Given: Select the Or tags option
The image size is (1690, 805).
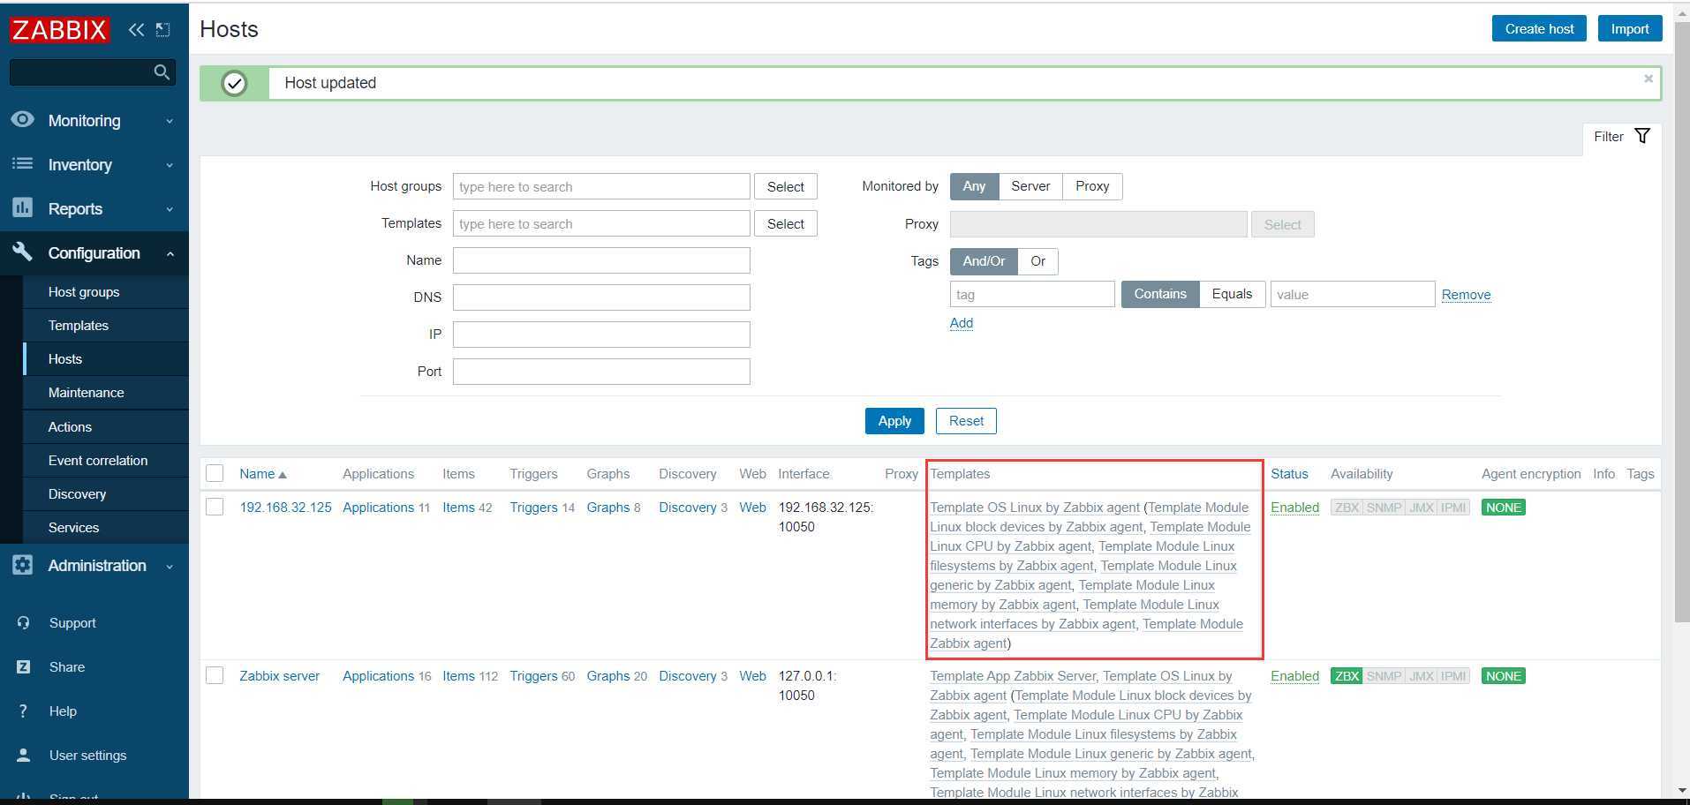Looking at the screenshot, I should click(1037, 261).
